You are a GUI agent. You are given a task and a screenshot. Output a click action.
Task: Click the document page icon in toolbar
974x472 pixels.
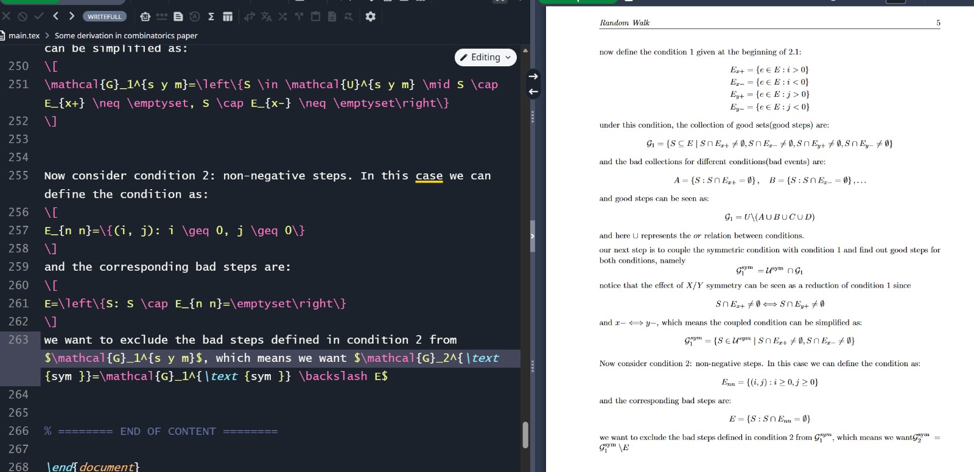[x=178, y=16]
